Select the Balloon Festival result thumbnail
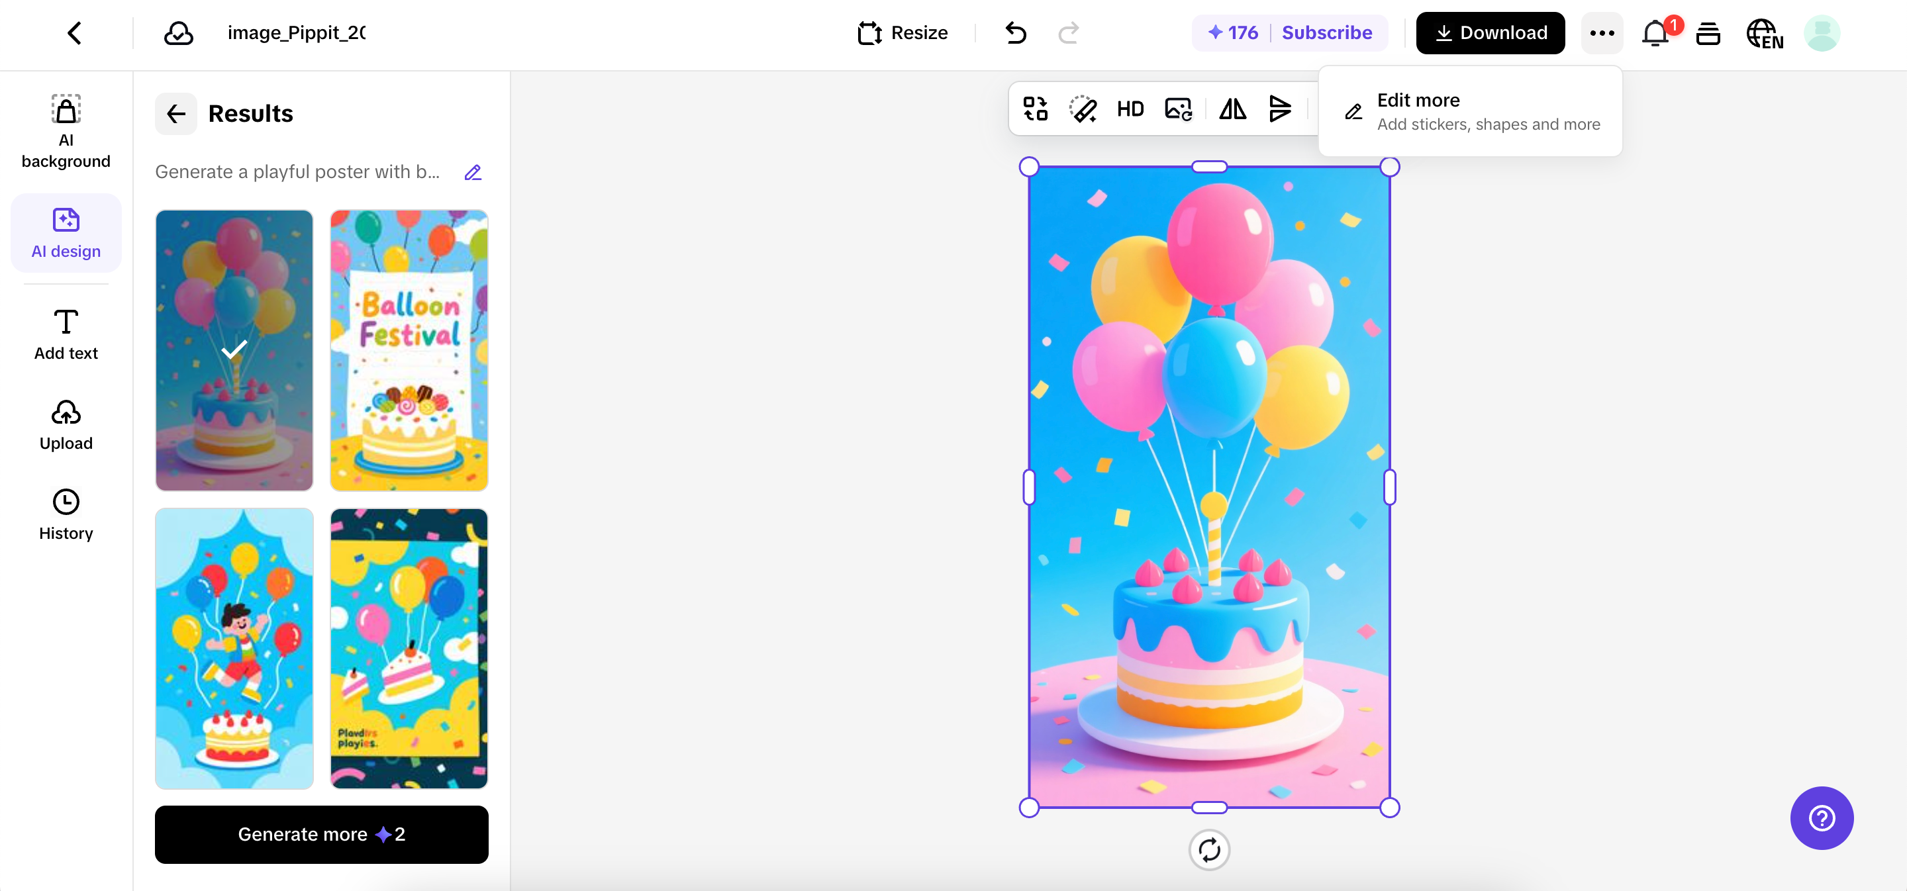Image resolution: width=1907 pixels, height=891 pixels. (x=409, y=350)
